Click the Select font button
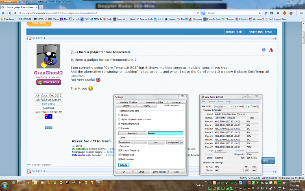Screen dimensions: 305x191 132,133
